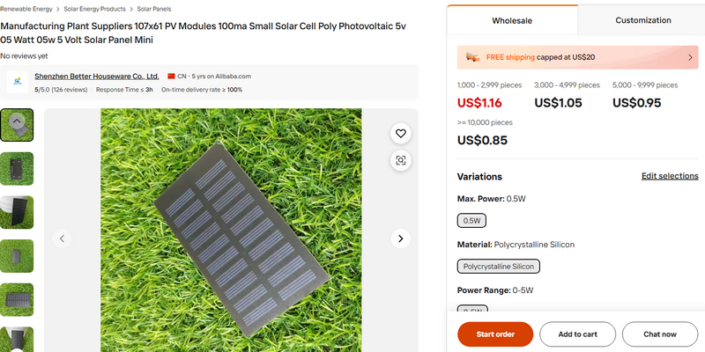This screenshot has height=352, width=705.
Task: Show next product image arrow
Action: (401, 238)
